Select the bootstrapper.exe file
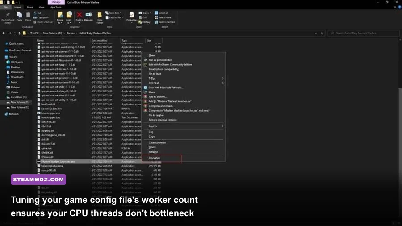Image resolution: width=402 pixels, height=226 pixels. (50, 113)
